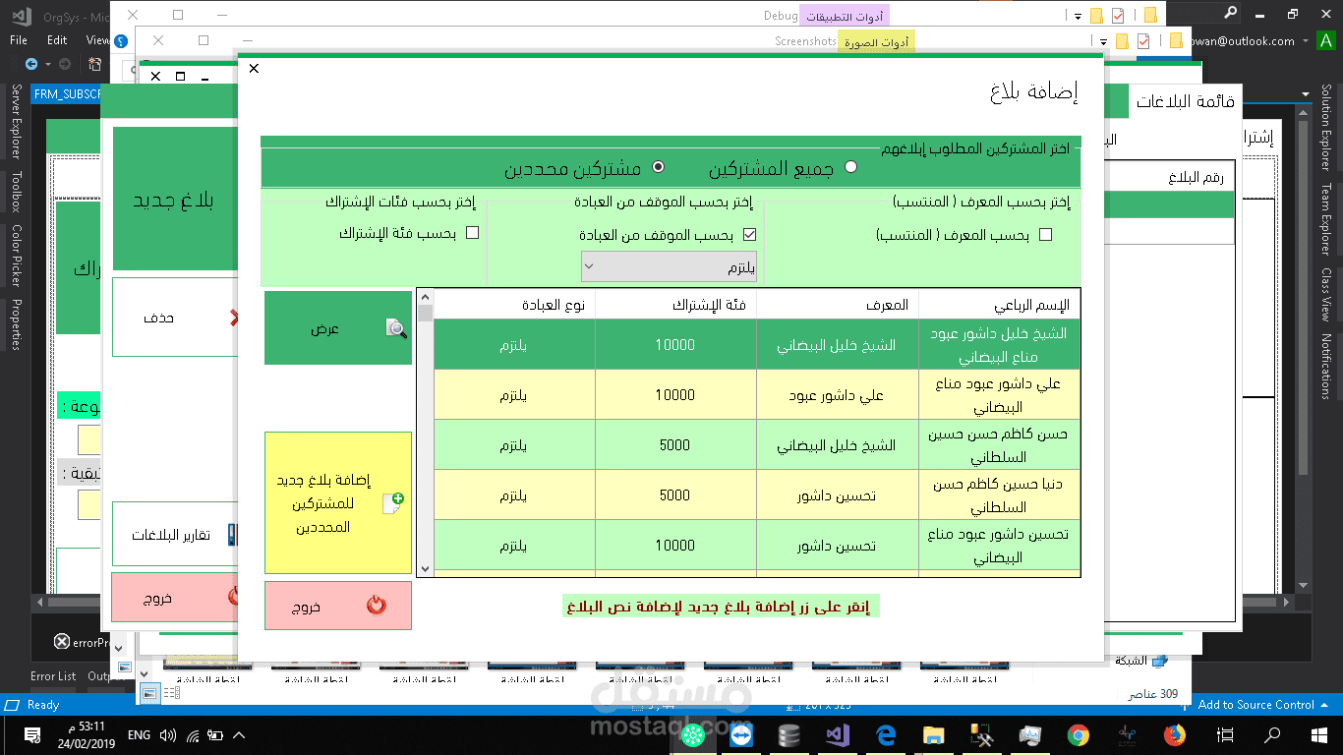Open the Team Explorer side tab
Screen dimensions: 1343x755
(1325, 219)
